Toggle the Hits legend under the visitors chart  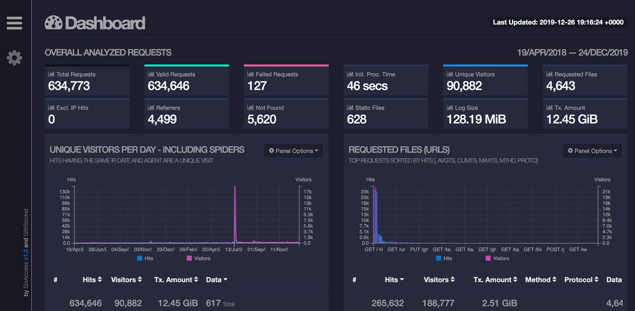pyautogui.click(x=146, y=258)
